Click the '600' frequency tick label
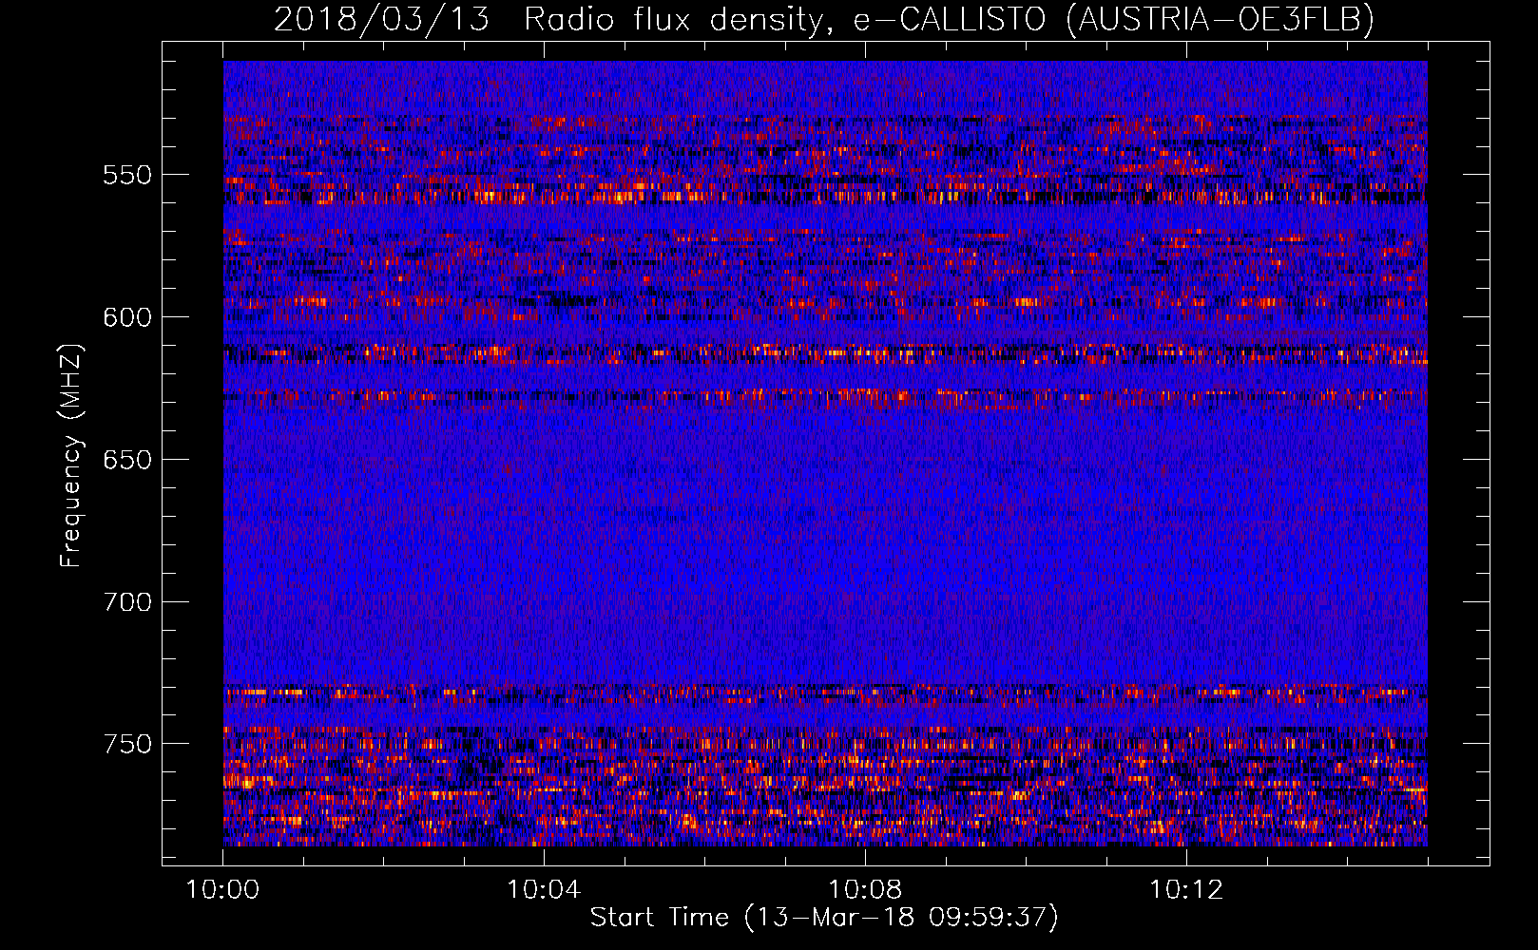The height and width of the screenshot is (950, 1538). pyautogui.click(x=127, y=317)
